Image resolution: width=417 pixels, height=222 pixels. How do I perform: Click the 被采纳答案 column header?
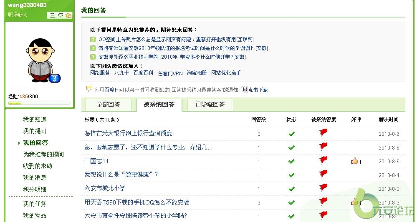pos(323,120)
